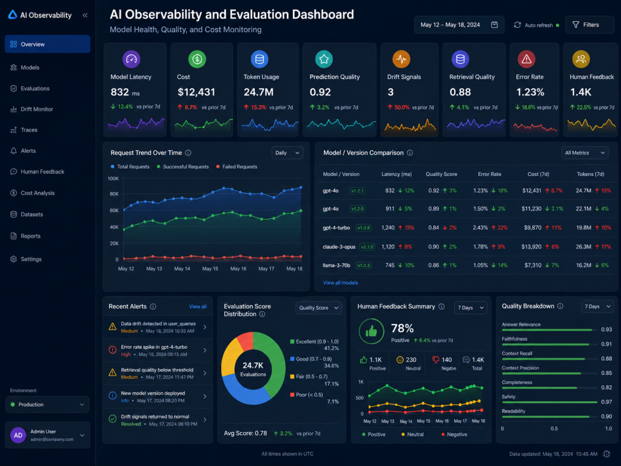Image resolution: width=621 pixels, height=466 pixels.
Task: Expand Error rate spike alert chevron
Action: [205, 350]
